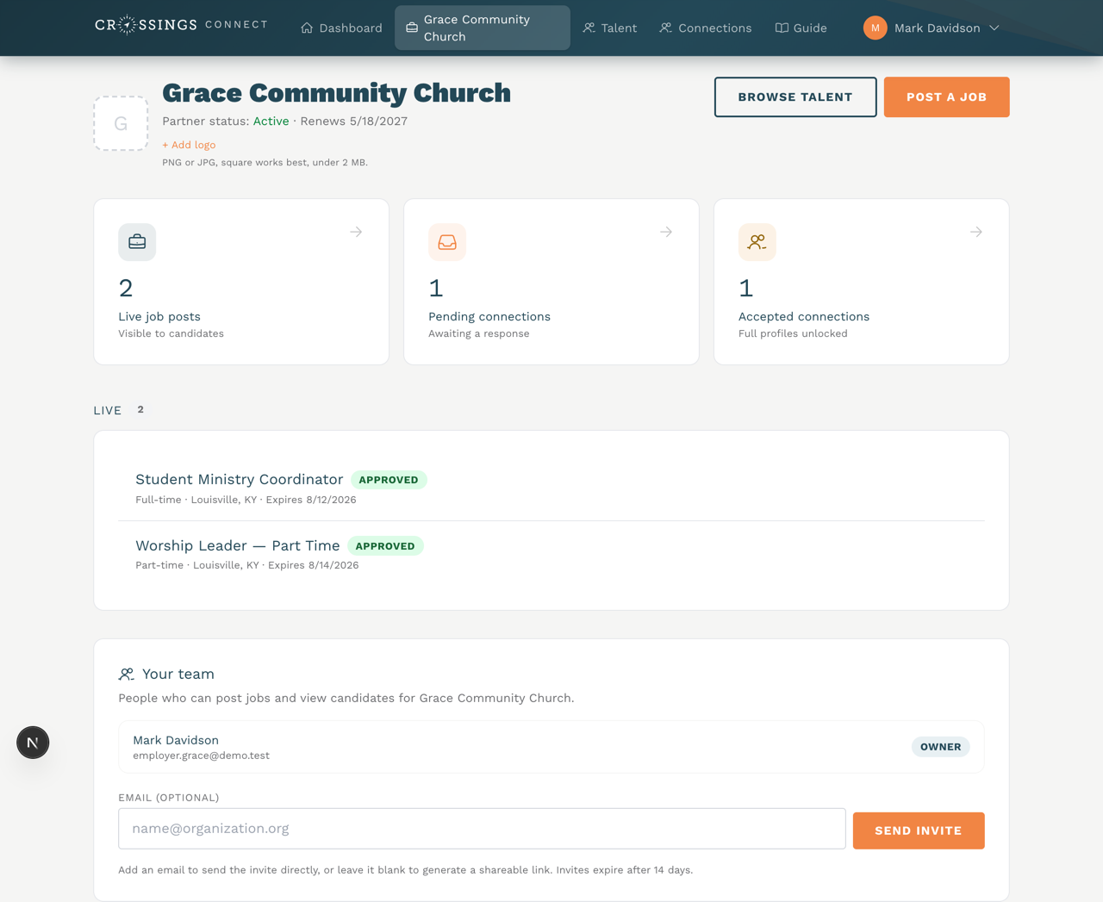Click the Dashboard home icon
The height and width of the screenshot is (902, 1103).
307,28
